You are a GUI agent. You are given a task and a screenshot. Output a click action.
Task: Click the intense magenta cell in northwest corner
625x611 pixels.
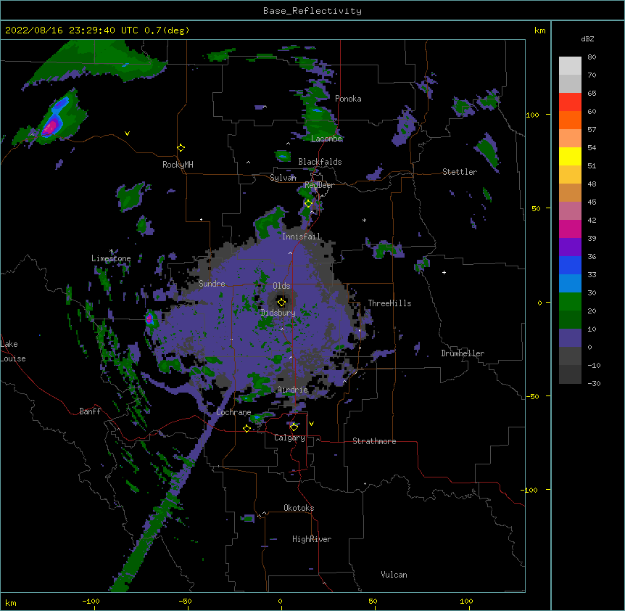(51, 127)
